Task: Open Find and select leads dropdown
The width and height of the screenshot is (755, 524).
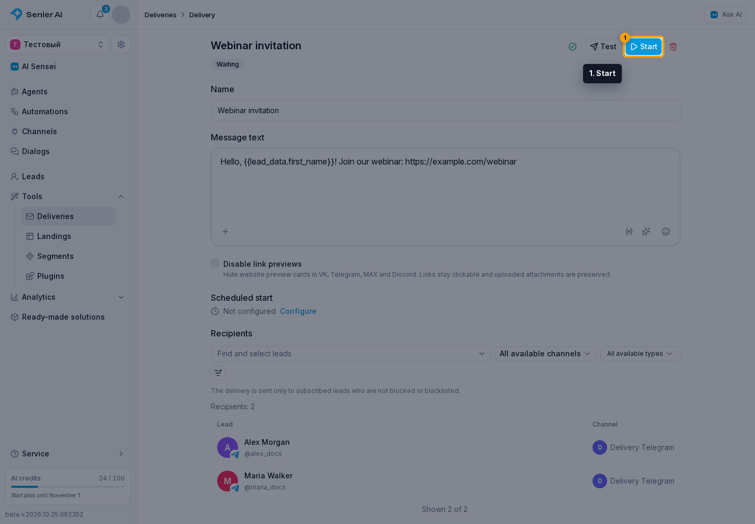Action: pyautogui.click(x=351, y=354)
